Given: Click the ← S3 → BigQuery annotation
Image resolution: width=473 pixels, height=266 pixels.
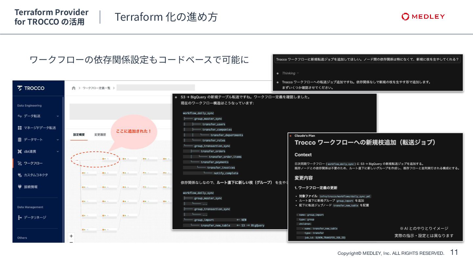Looking at the screenshot, I should (x=250, y=225).
